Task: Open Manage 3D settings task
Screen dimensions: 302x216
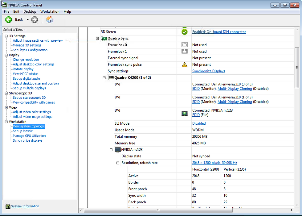Action: click(x=27, y=45)
